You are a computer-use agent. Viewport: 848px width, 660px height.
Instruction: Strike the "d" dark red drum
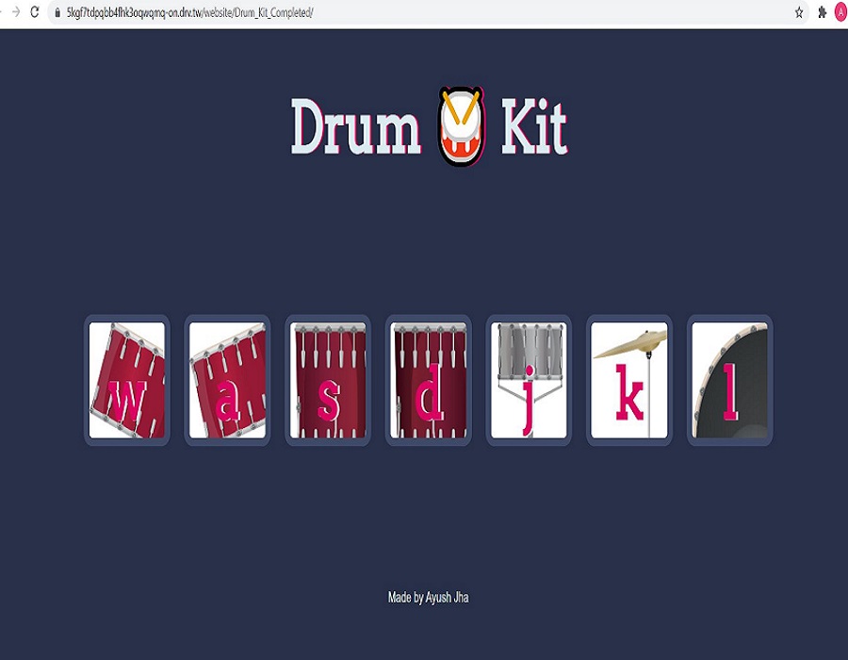pos(429,380)
